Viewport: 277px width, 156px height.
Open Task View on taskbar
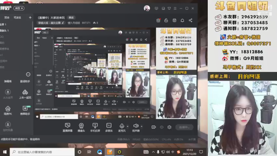[89, 152]
